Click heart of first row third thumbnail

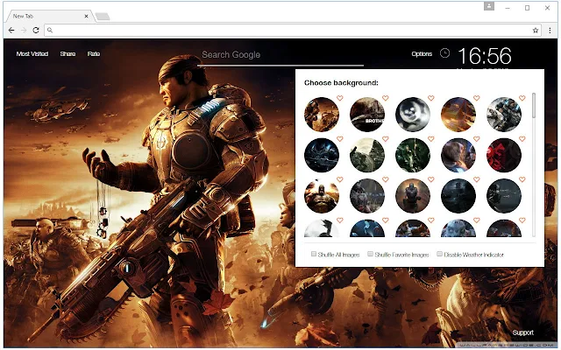click(430, 98)
